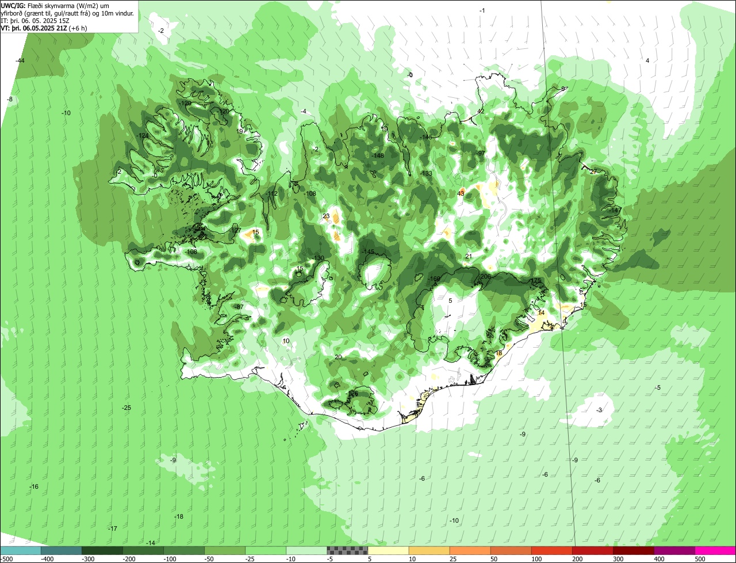Click the 'VT: þri. 06.05.2025 21Z (+6 h)' line

(44, 28)
